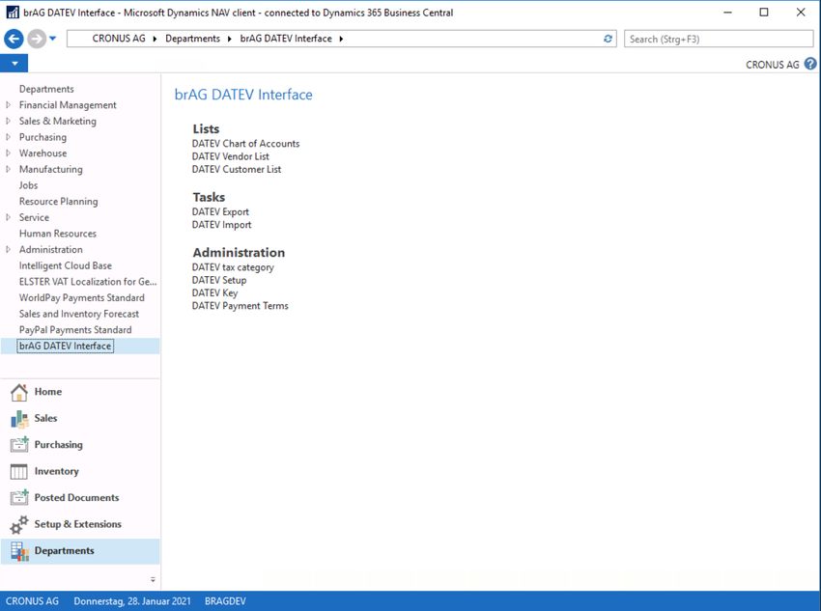Expand the Purchasing department tree node
This screenshot has width=821, height=611.
click(x=8, y=137)
